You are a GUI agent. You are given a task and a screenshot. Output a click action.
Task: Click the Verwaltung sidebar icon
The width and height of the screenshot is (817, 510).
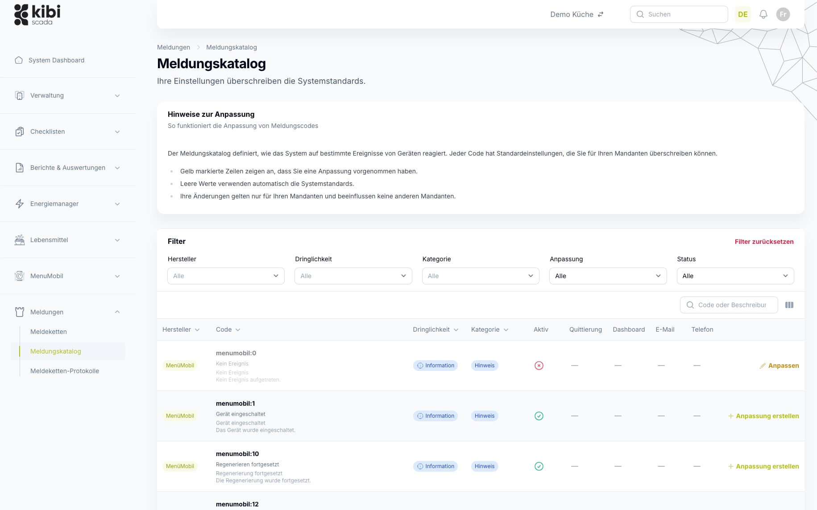20,95
